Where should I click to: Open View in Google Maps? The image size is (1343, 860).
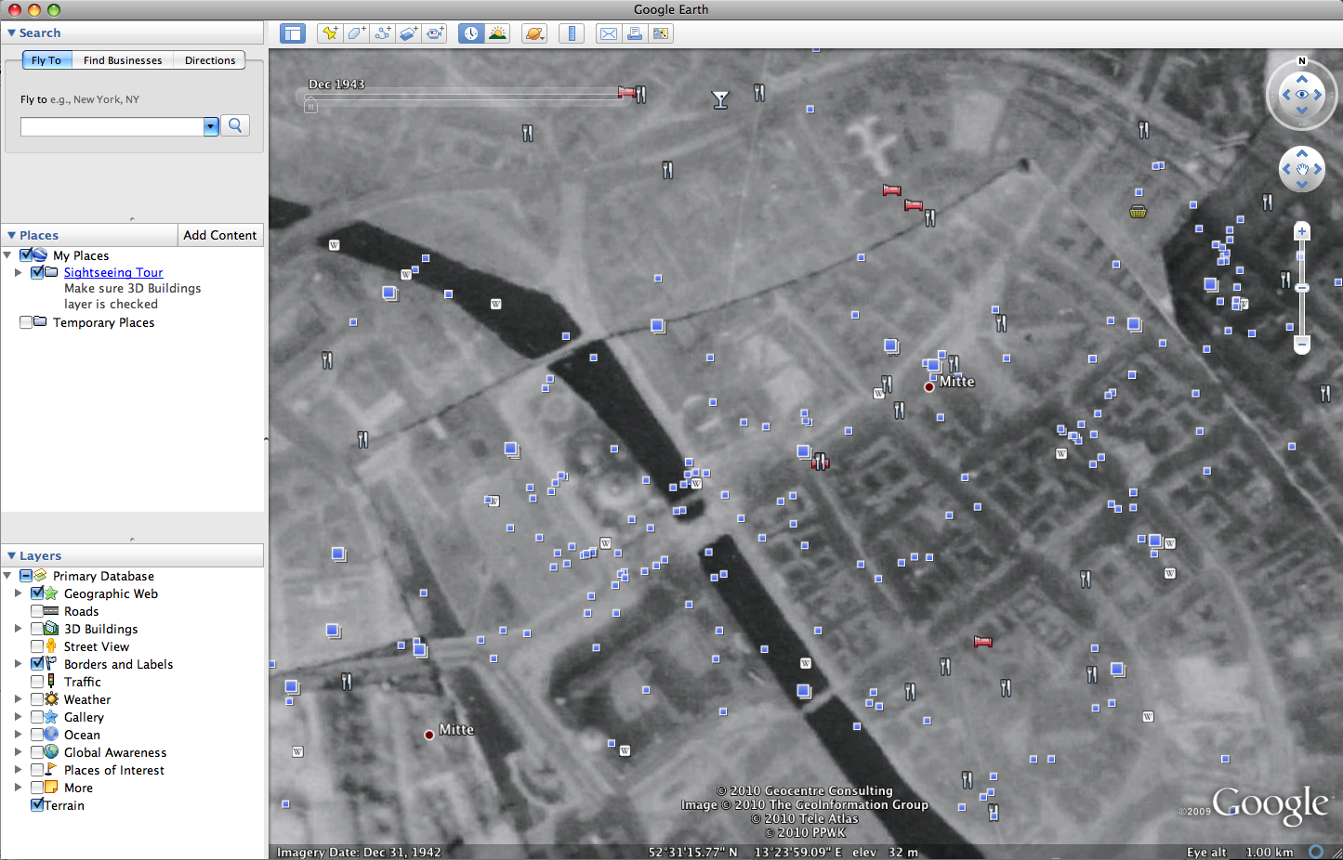[x=662, y=33]
